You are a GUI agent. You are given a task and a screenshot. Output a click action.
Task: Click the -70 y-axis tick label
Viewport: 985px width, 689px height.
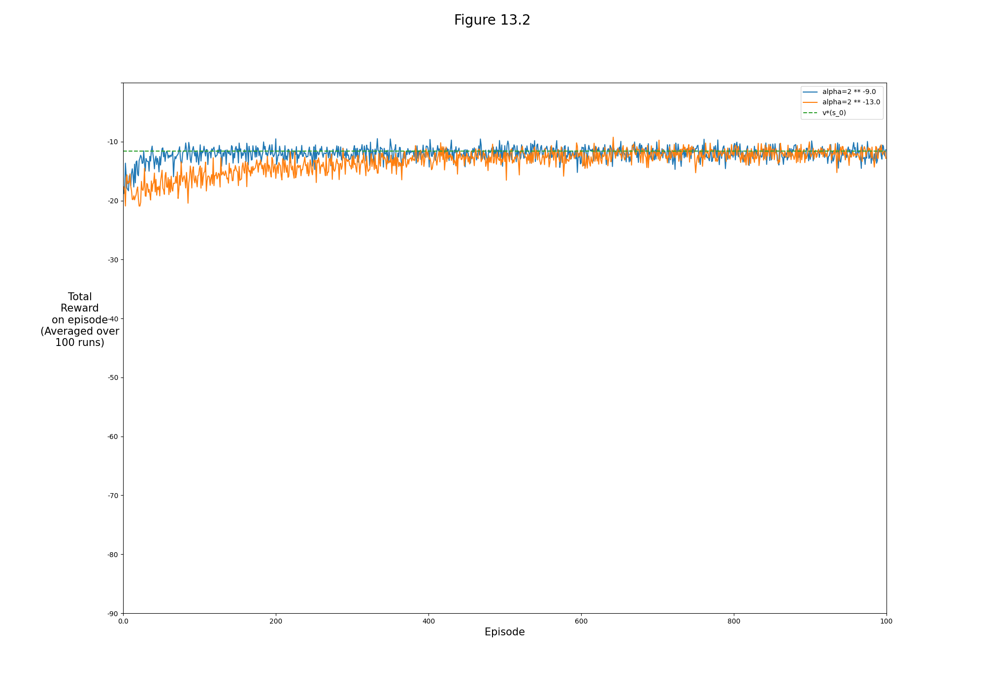(x=113, y=496)
